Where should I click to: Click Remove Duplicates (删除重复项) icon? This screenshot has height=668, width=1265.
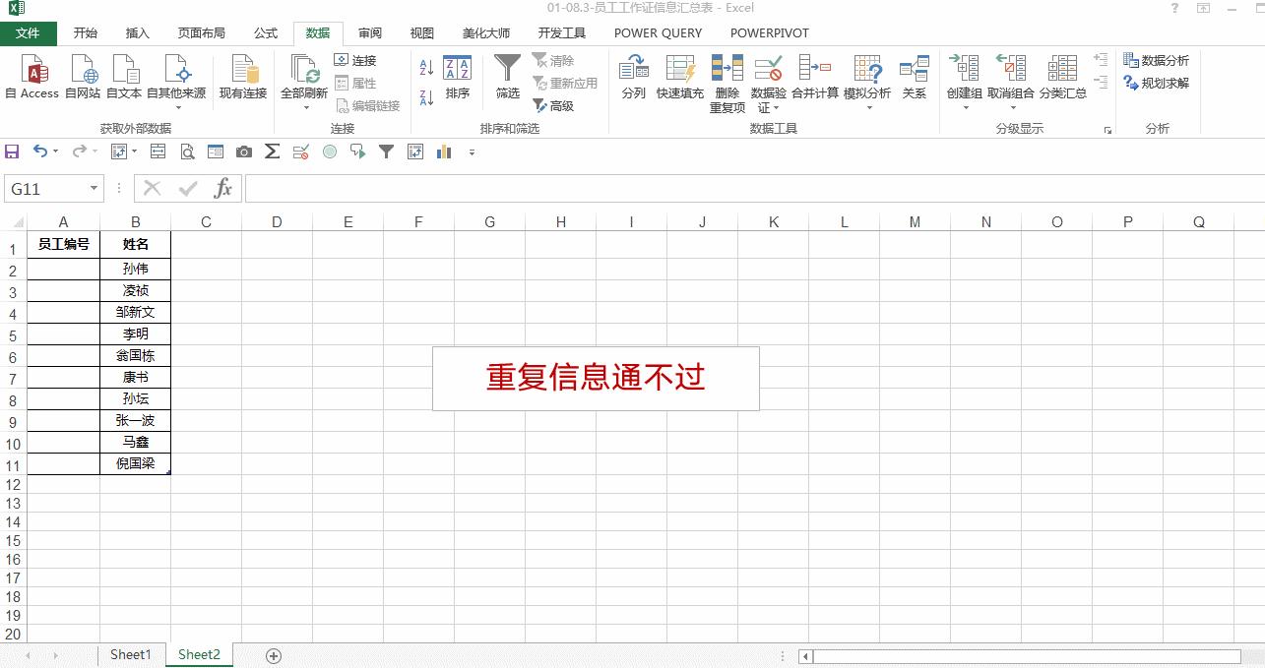[727, 68]
